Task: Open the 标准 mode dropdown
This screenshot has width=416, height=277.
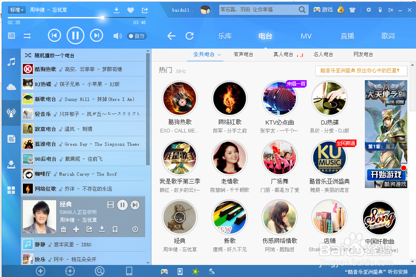Action: [17, 10]
